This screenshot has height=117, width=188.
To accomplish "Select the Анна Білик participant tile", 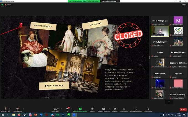I will [160, 74].
